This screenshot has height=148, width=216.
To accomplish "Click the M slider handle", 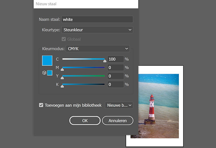I will 62,70.
